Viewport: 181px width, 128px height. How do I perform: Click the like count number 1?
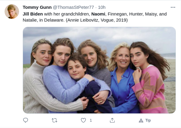[91, 120]
